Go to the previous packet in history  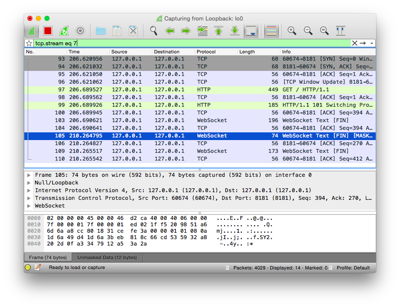(x=170, y=31)
